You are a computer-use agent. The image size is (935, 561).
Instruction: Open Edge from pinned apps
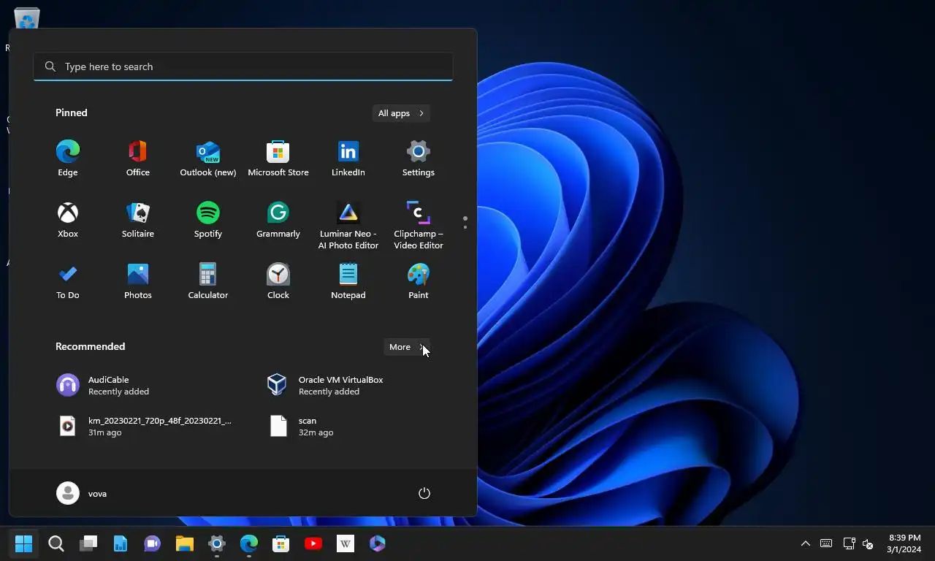(68, 159)
